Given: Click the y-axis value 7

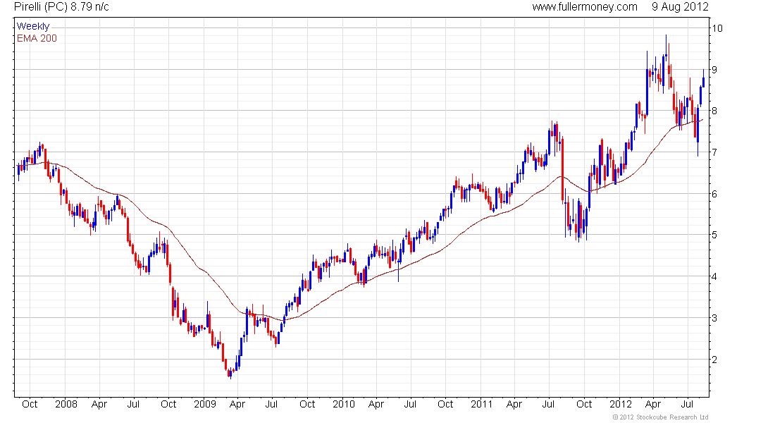Looking at the screenshot, I should point(714,152).
